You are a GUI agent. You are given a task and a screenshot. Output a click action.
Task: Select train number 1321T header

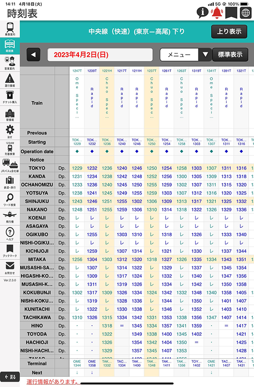pos(241,71)
